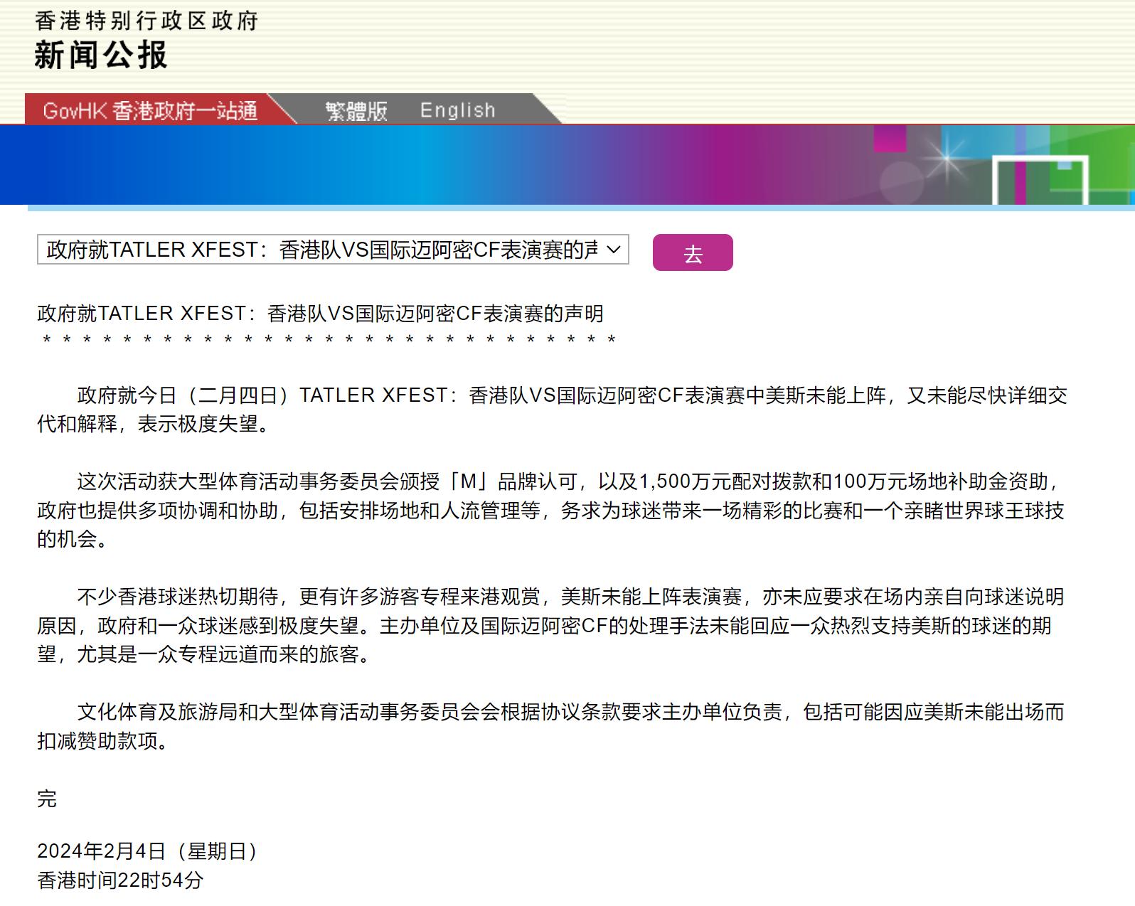Image resolution: width=1135 pixels, height=906 pixels.
Task: Click the press release headline text
Action: pos(320,314)
